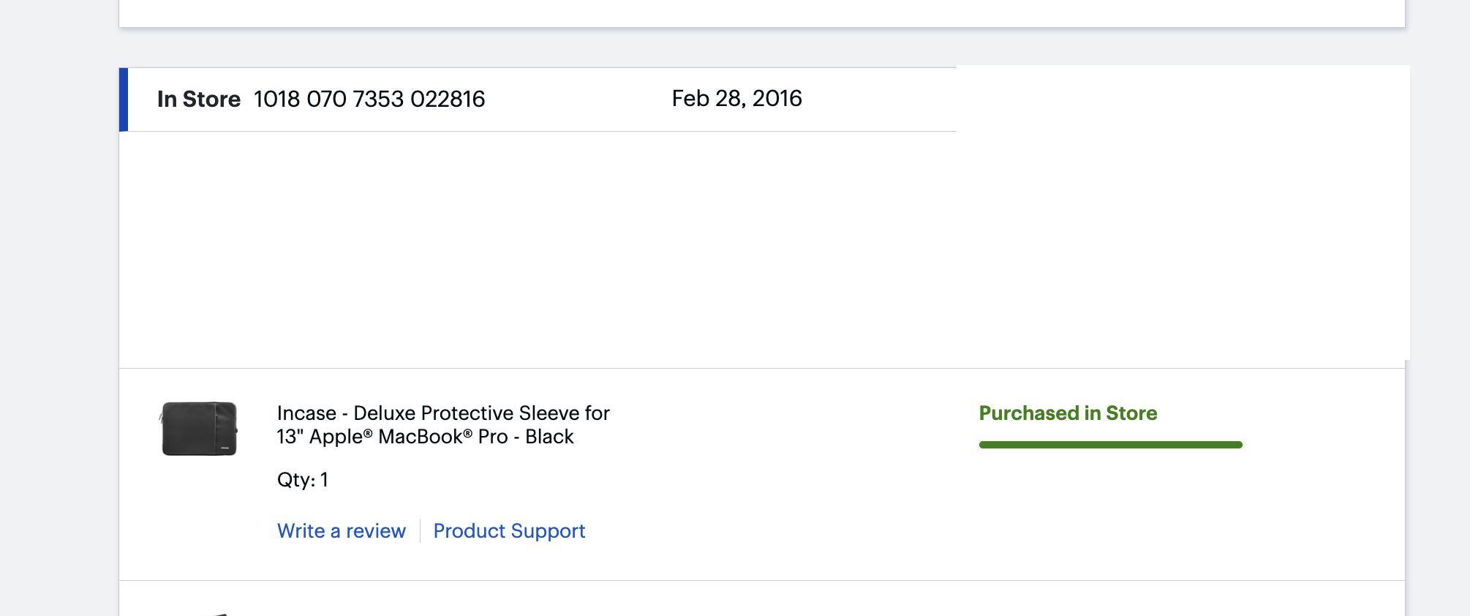Click the separator line below the sleeve item
Screen dimensions: 1470x616
coord(761,580)
